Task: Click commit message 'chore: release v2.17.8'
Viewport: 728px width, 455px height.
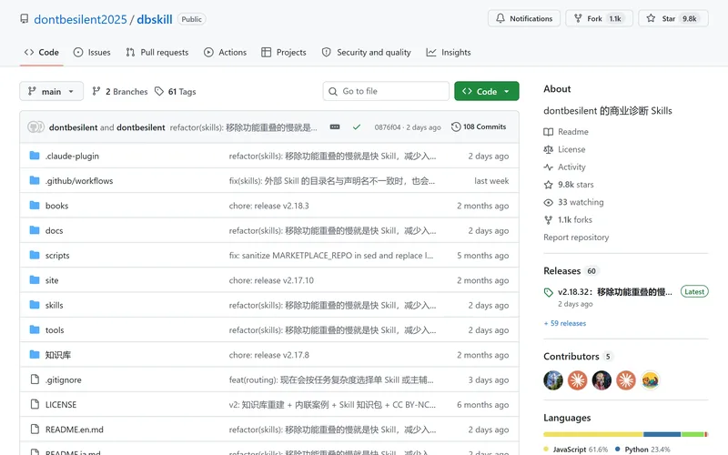Action: click(268, 355)
